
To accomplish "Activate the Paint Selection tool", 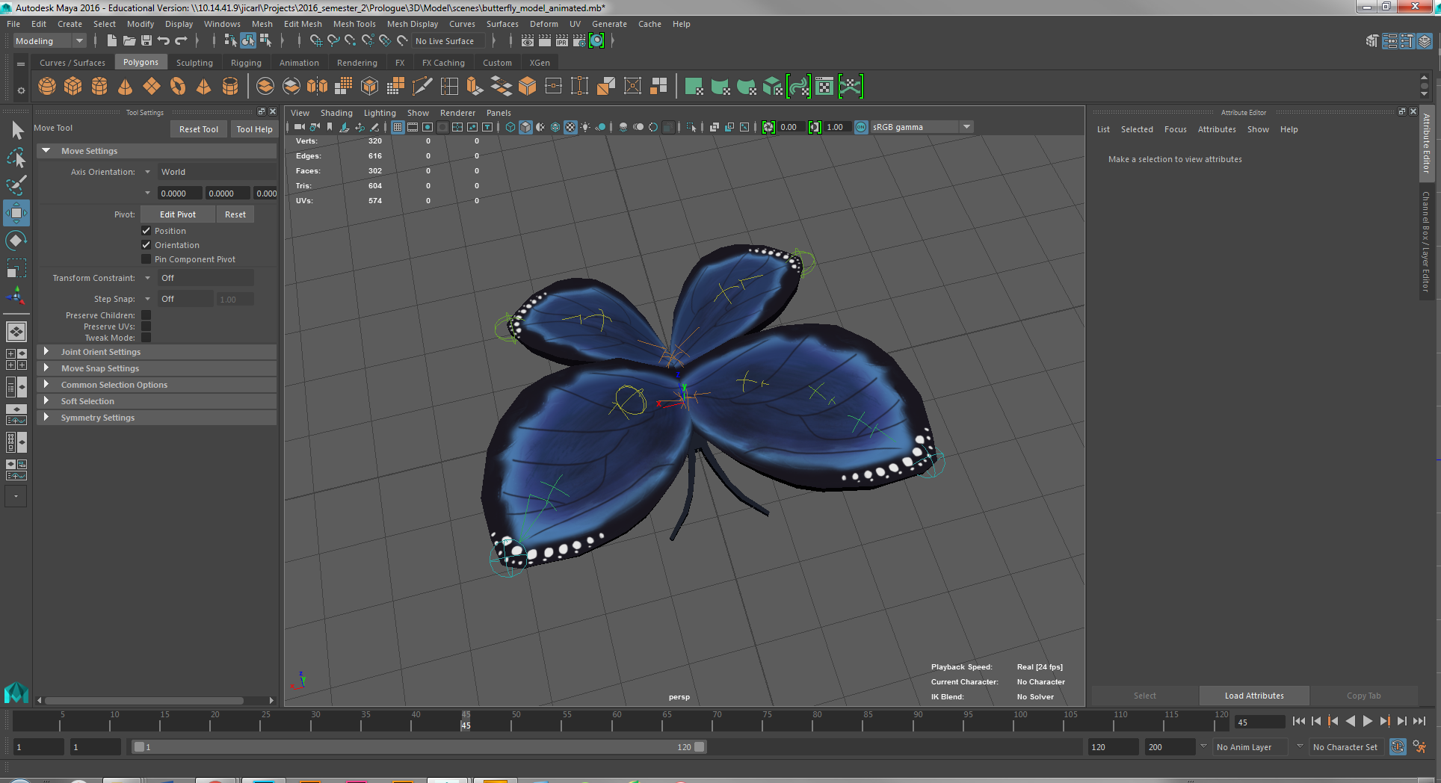I will tap(16, 185).
